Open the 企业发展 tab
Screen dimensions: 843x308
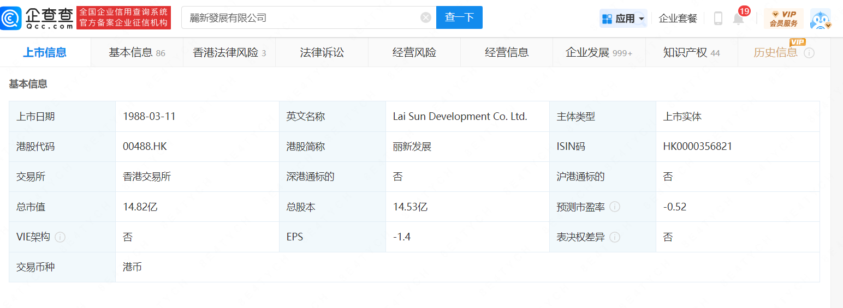tap(598, 53)
